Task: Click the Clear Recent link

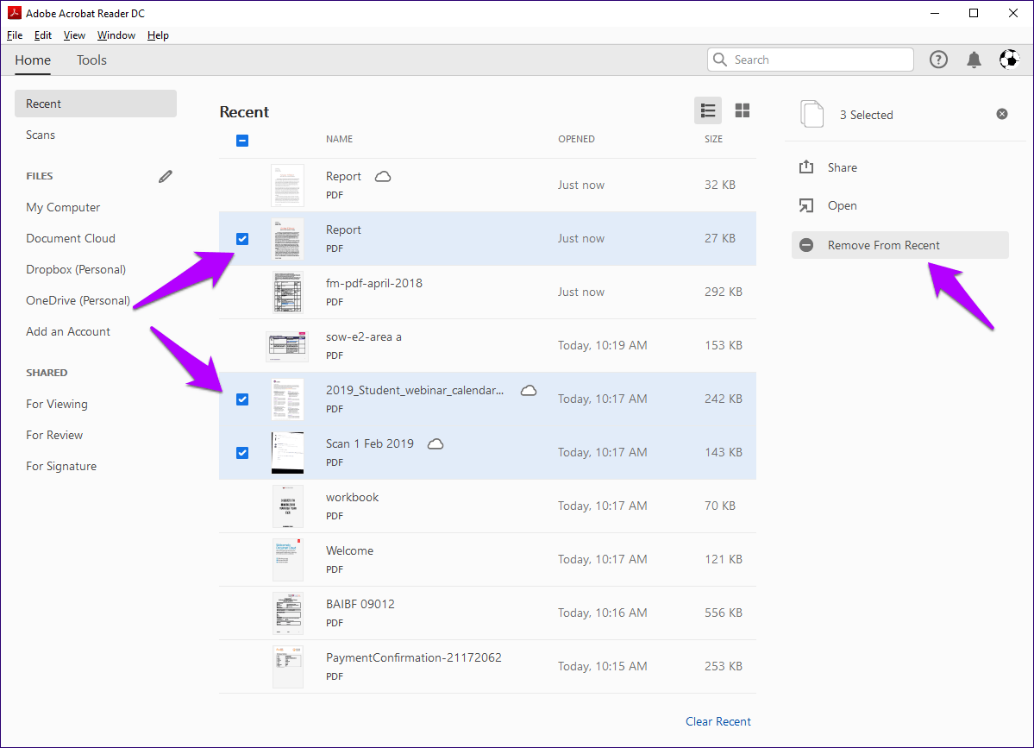Action: point(718,721)
